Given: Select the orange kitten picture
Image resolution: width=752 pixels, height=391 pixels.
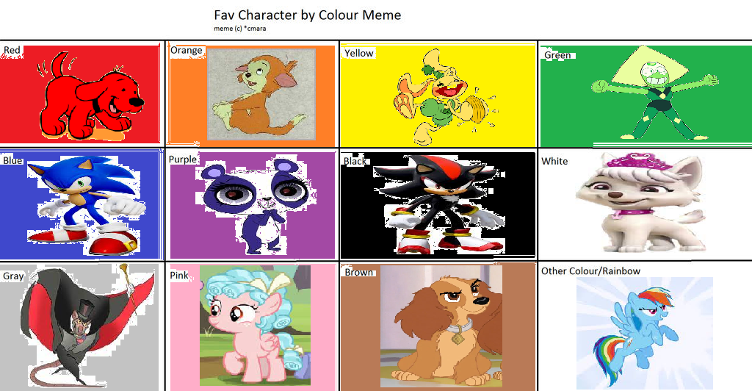Looking at the screenshot, I should [261, 94].
